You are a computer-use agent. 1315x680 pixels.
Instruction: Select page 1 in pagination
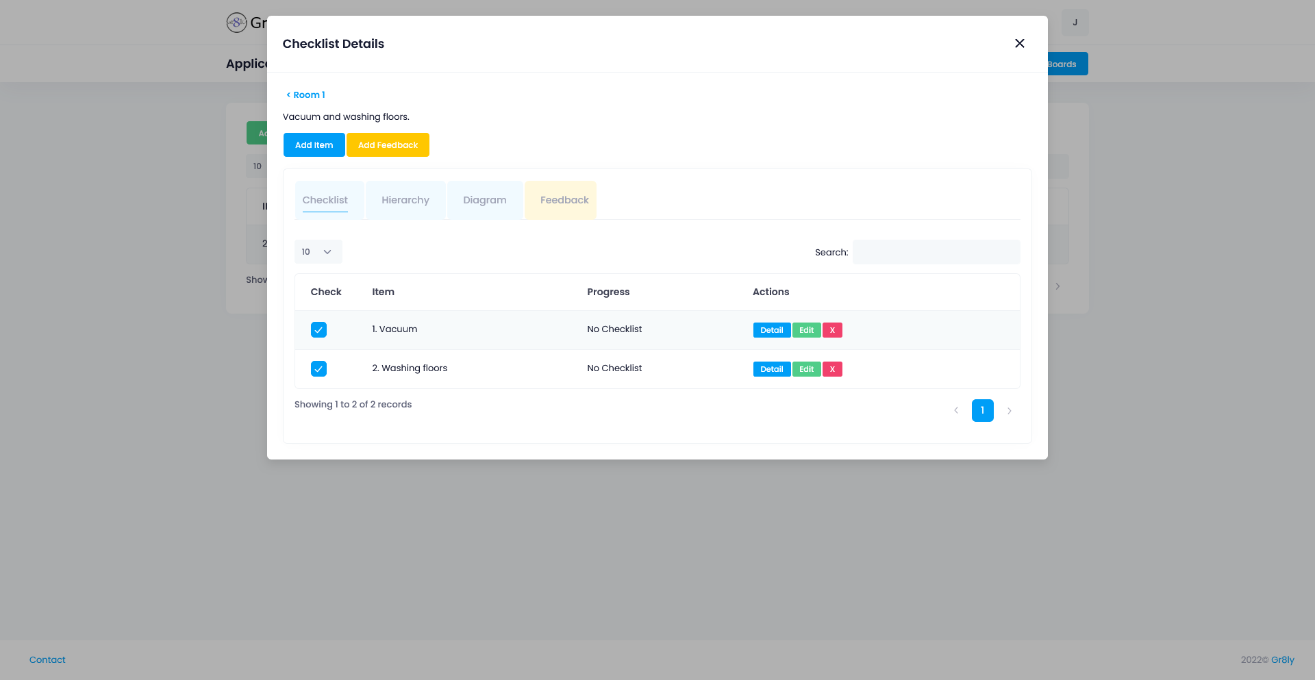tap(982, 411)
